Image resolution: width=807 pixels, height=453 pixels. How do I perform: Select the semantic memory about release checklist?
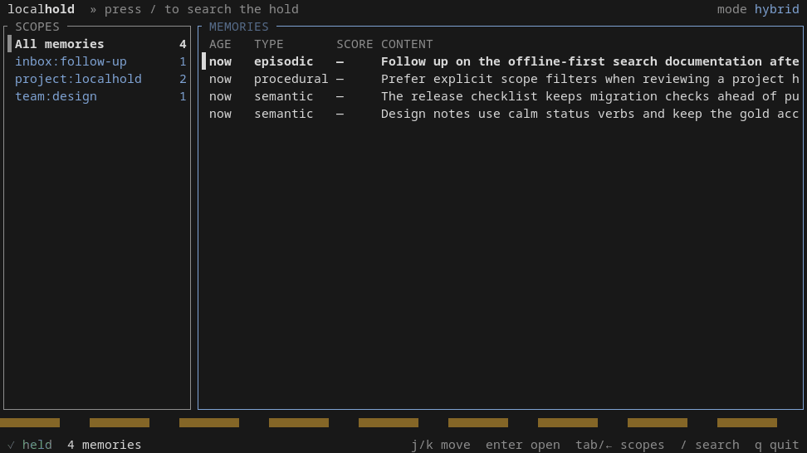click(x=501, y=97)
